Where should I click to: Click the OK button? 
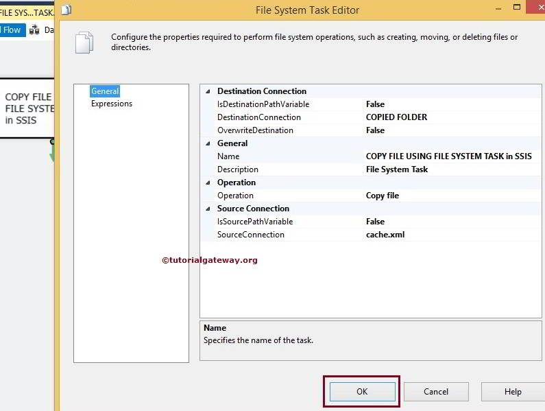click(x=362, y=392)
